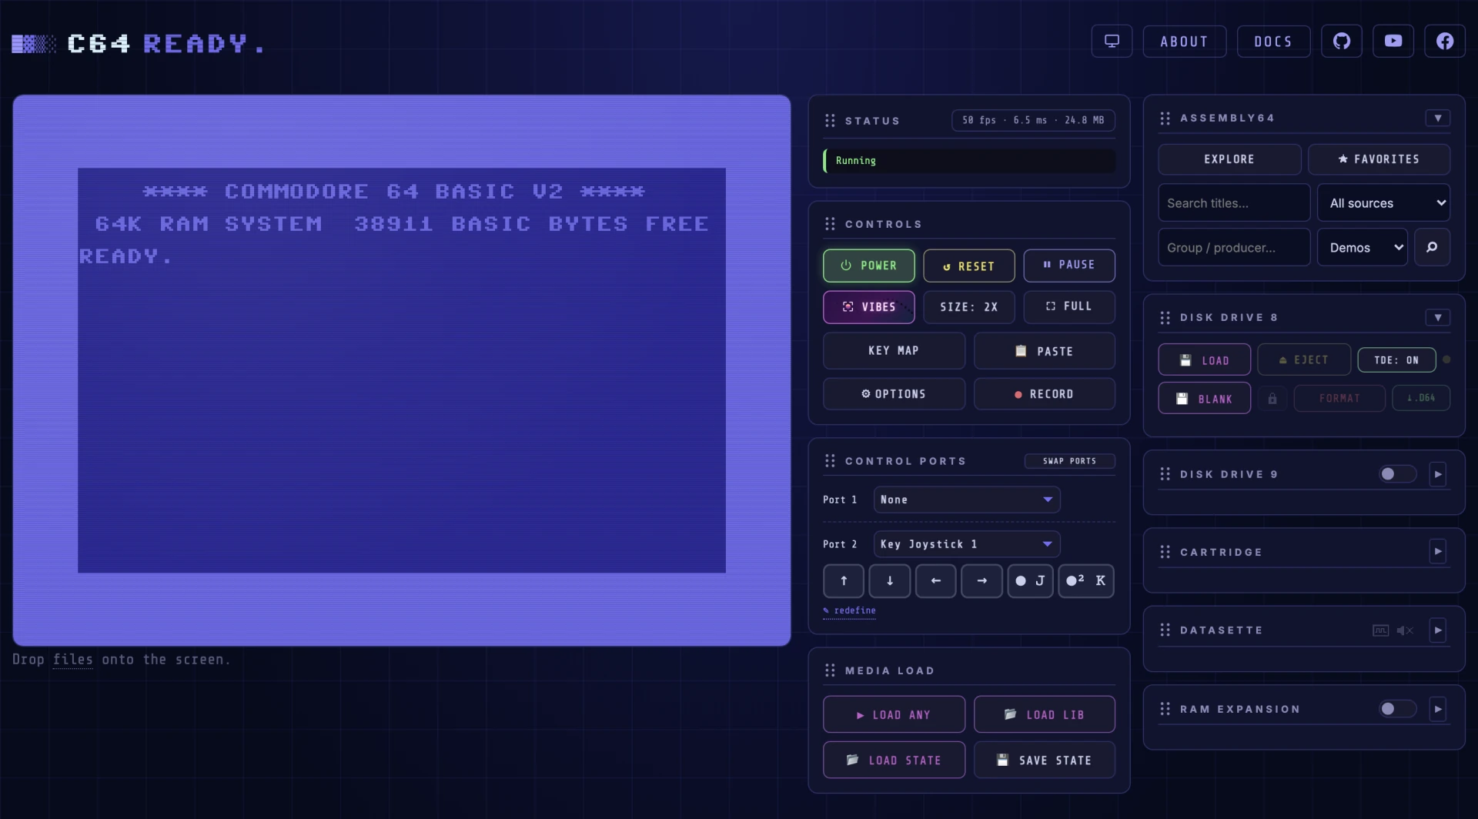
Task: Turn on the RAM Expansion switch
Action: (1397, 709)
